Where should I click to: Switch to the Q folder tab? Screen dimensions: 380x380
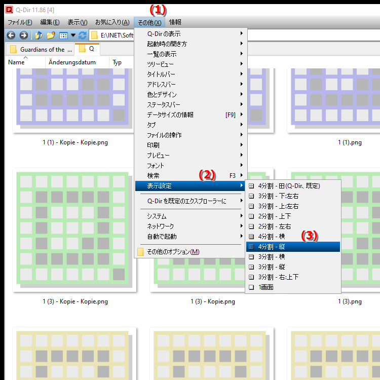pyautogui.click(x=87, y=49)
